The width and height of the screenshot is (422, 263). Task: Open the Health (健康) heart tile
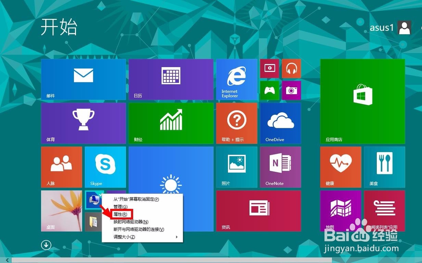tap(341, 167)
